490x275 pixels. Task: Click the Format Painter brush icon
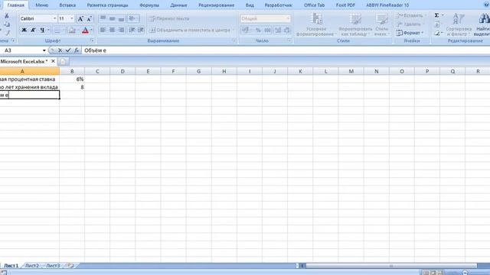click(x=8, y=32)
